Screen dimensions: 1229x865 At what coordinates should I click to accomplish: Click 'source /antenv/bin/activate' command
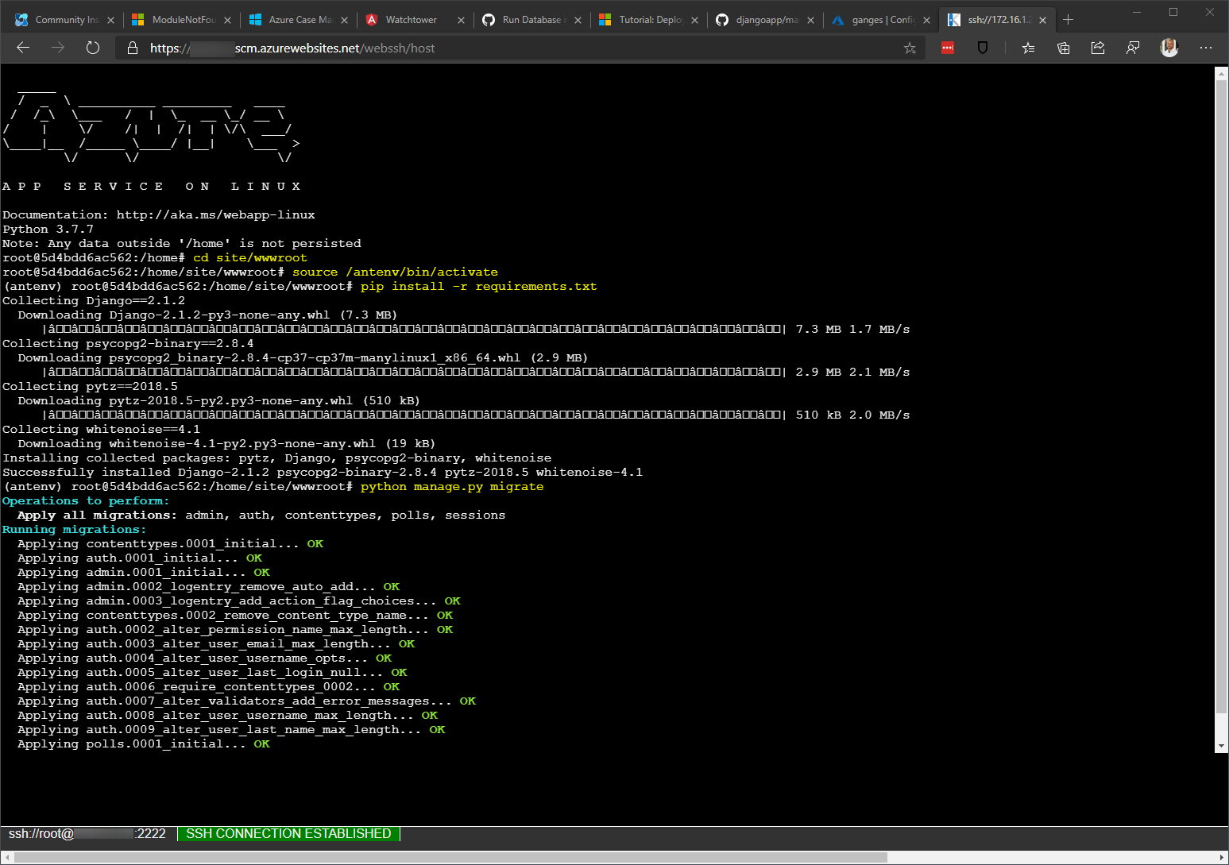pos(395,272)
